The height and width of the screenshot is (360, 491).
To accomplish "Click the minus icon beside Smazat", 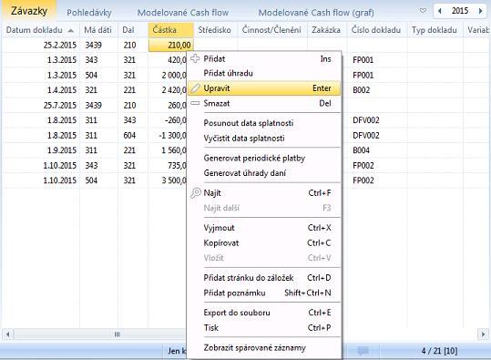I will pos(195,103).
